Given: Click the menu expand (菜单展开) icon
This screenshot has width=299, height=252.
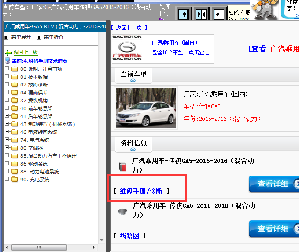Looking at the screenshot, I should (7, 37).
